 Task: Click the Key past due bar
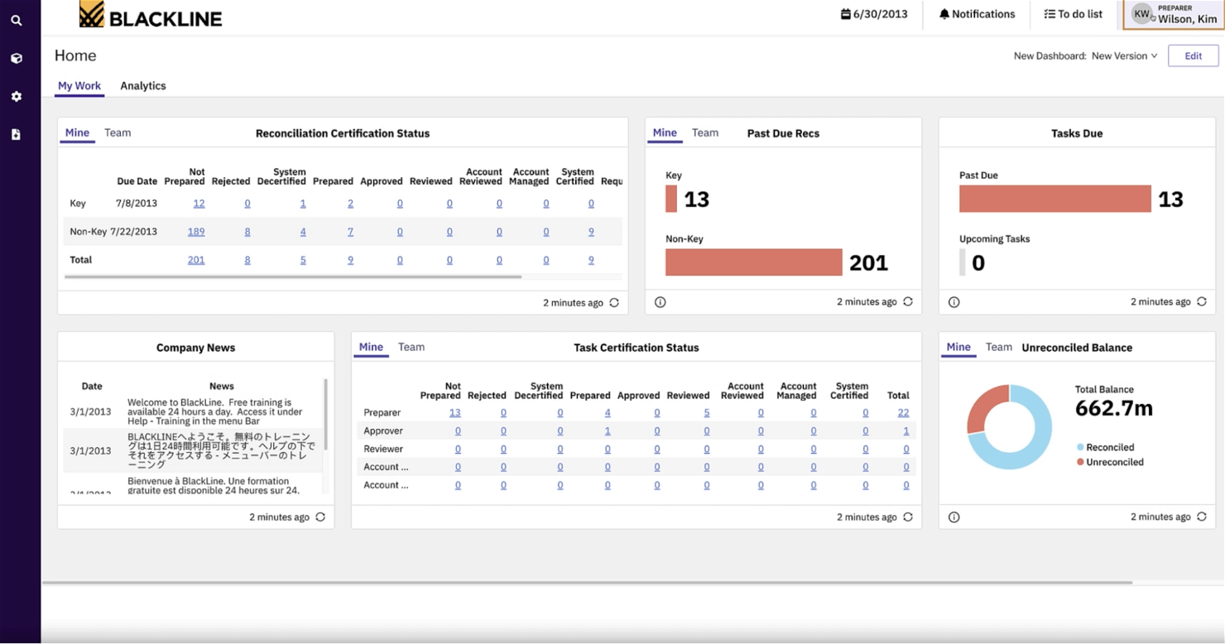(x=671, y=199)
